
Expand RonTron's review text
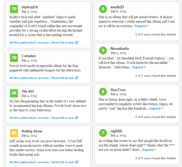point(156,108)
